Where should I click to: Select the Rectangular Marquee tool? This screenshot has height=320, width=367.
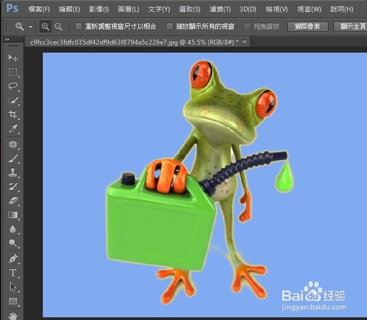click(x=13, y=72)
